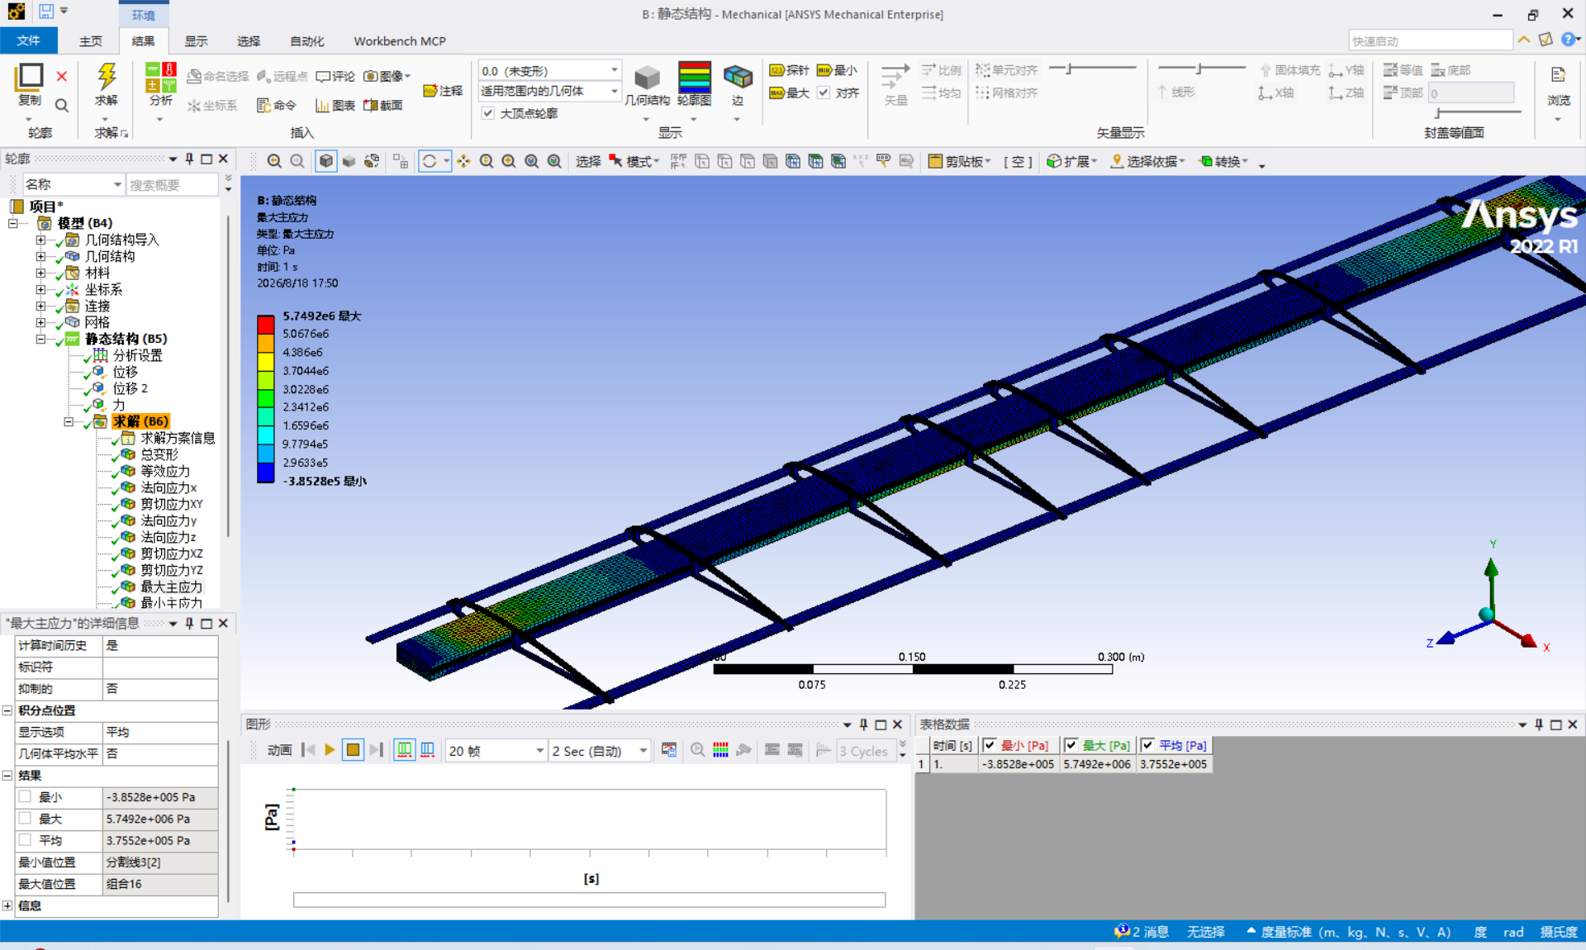Click the 求解 lightning bolt icon
1586x950 pixels.
[x=106, y=77]
